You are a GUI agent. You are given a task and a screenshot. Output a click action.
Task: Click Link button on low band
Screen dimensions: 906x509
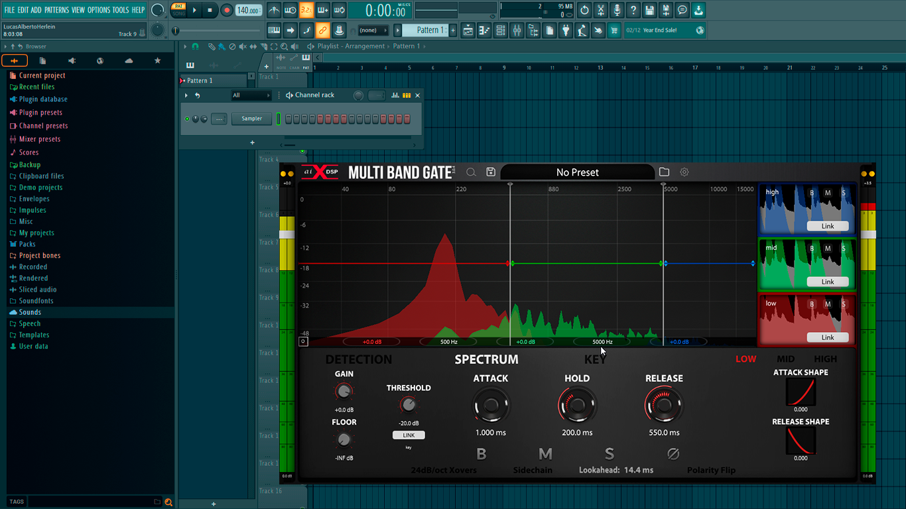828,337
